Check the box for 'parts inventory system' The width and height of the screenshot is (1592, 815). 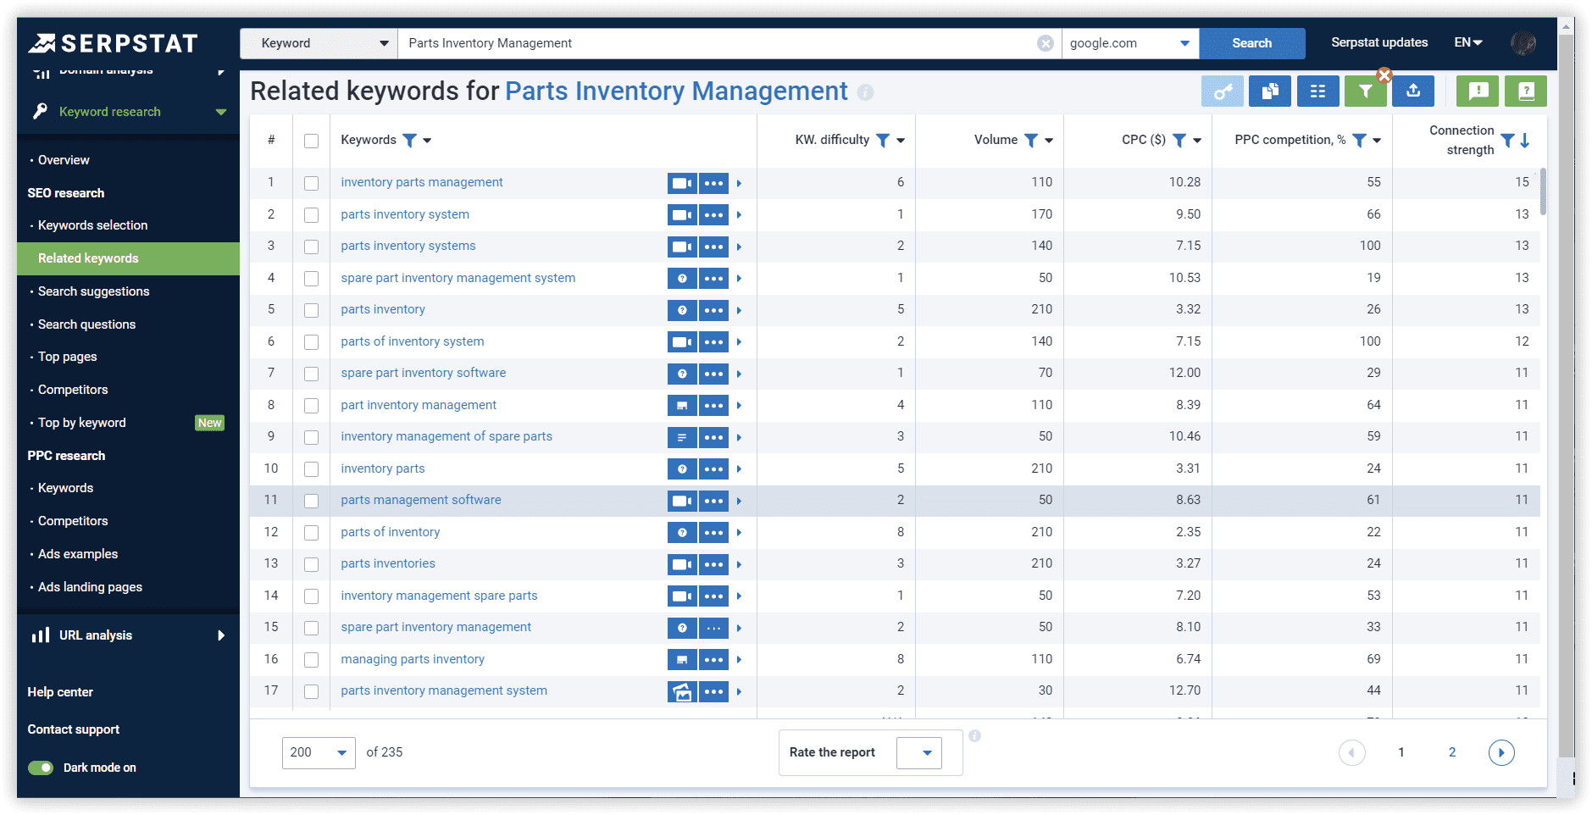[311, 215]
